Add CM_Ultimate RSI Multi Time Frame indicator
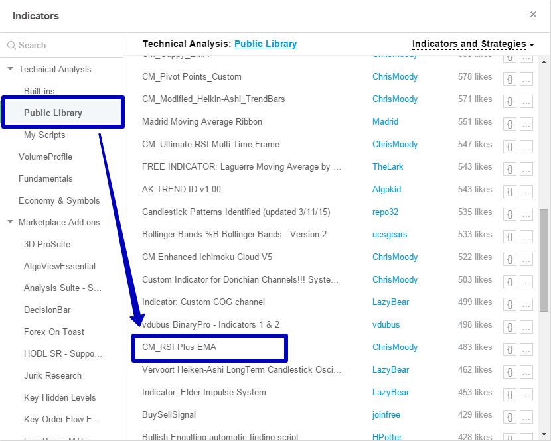551x441 pixels. tap(210, 145)
